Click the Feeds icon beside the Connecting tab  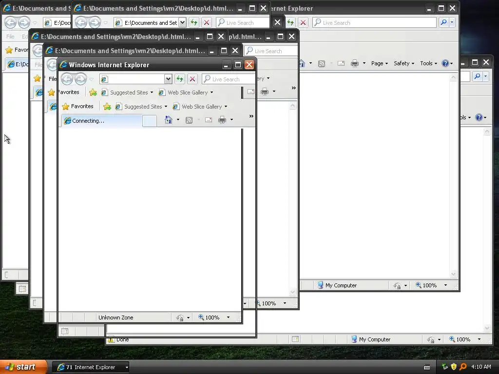click(x=189, y=120)
